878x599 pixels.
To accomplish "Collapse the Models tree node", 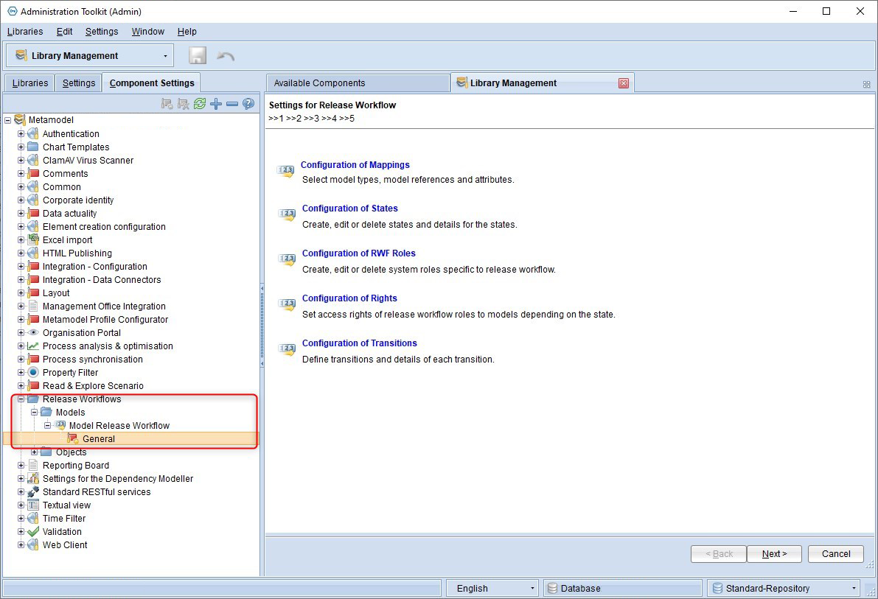I will [x=34, y=412].
